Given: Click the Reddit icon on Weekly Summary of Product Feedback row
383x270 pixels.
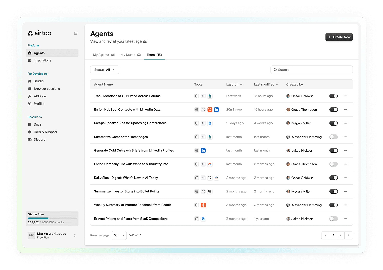Looking at the screenshot, I should pyautogui.click(x=203, y=205).
